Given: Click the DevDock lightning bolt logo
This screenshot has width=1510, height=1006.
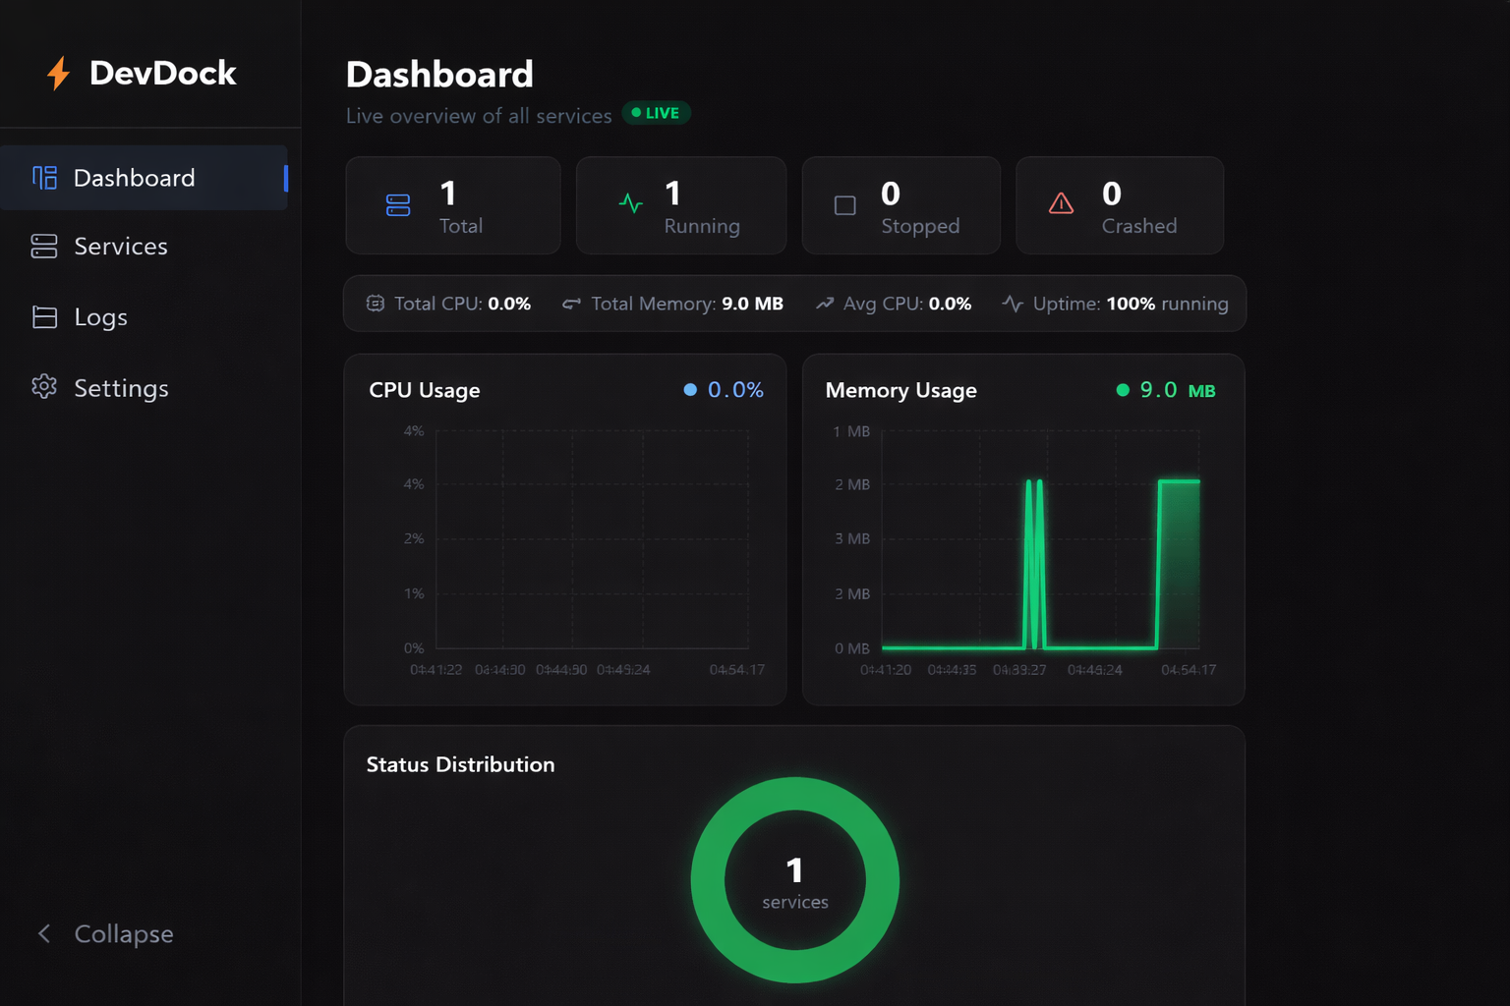Looking at the screenshot, I should point(58,74).
